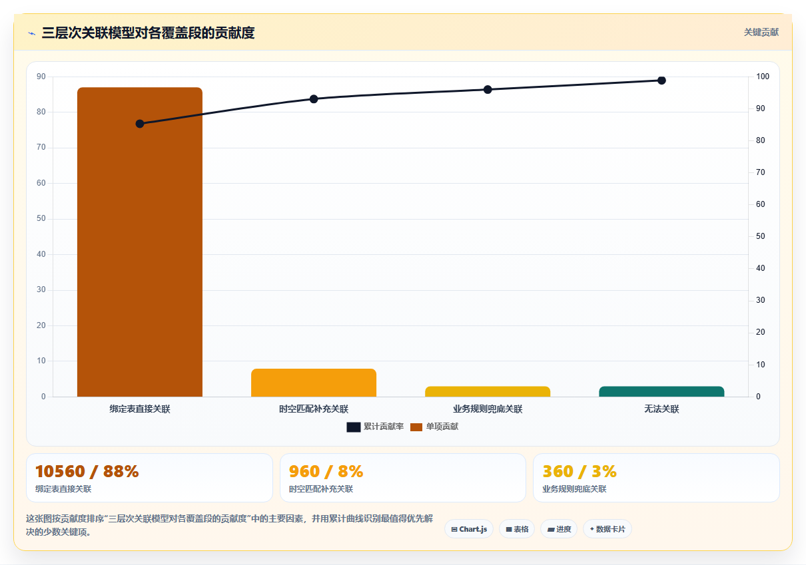Click the 数据卡片 tag
Viewport: 806px width, 565px height.
point(607,529)
